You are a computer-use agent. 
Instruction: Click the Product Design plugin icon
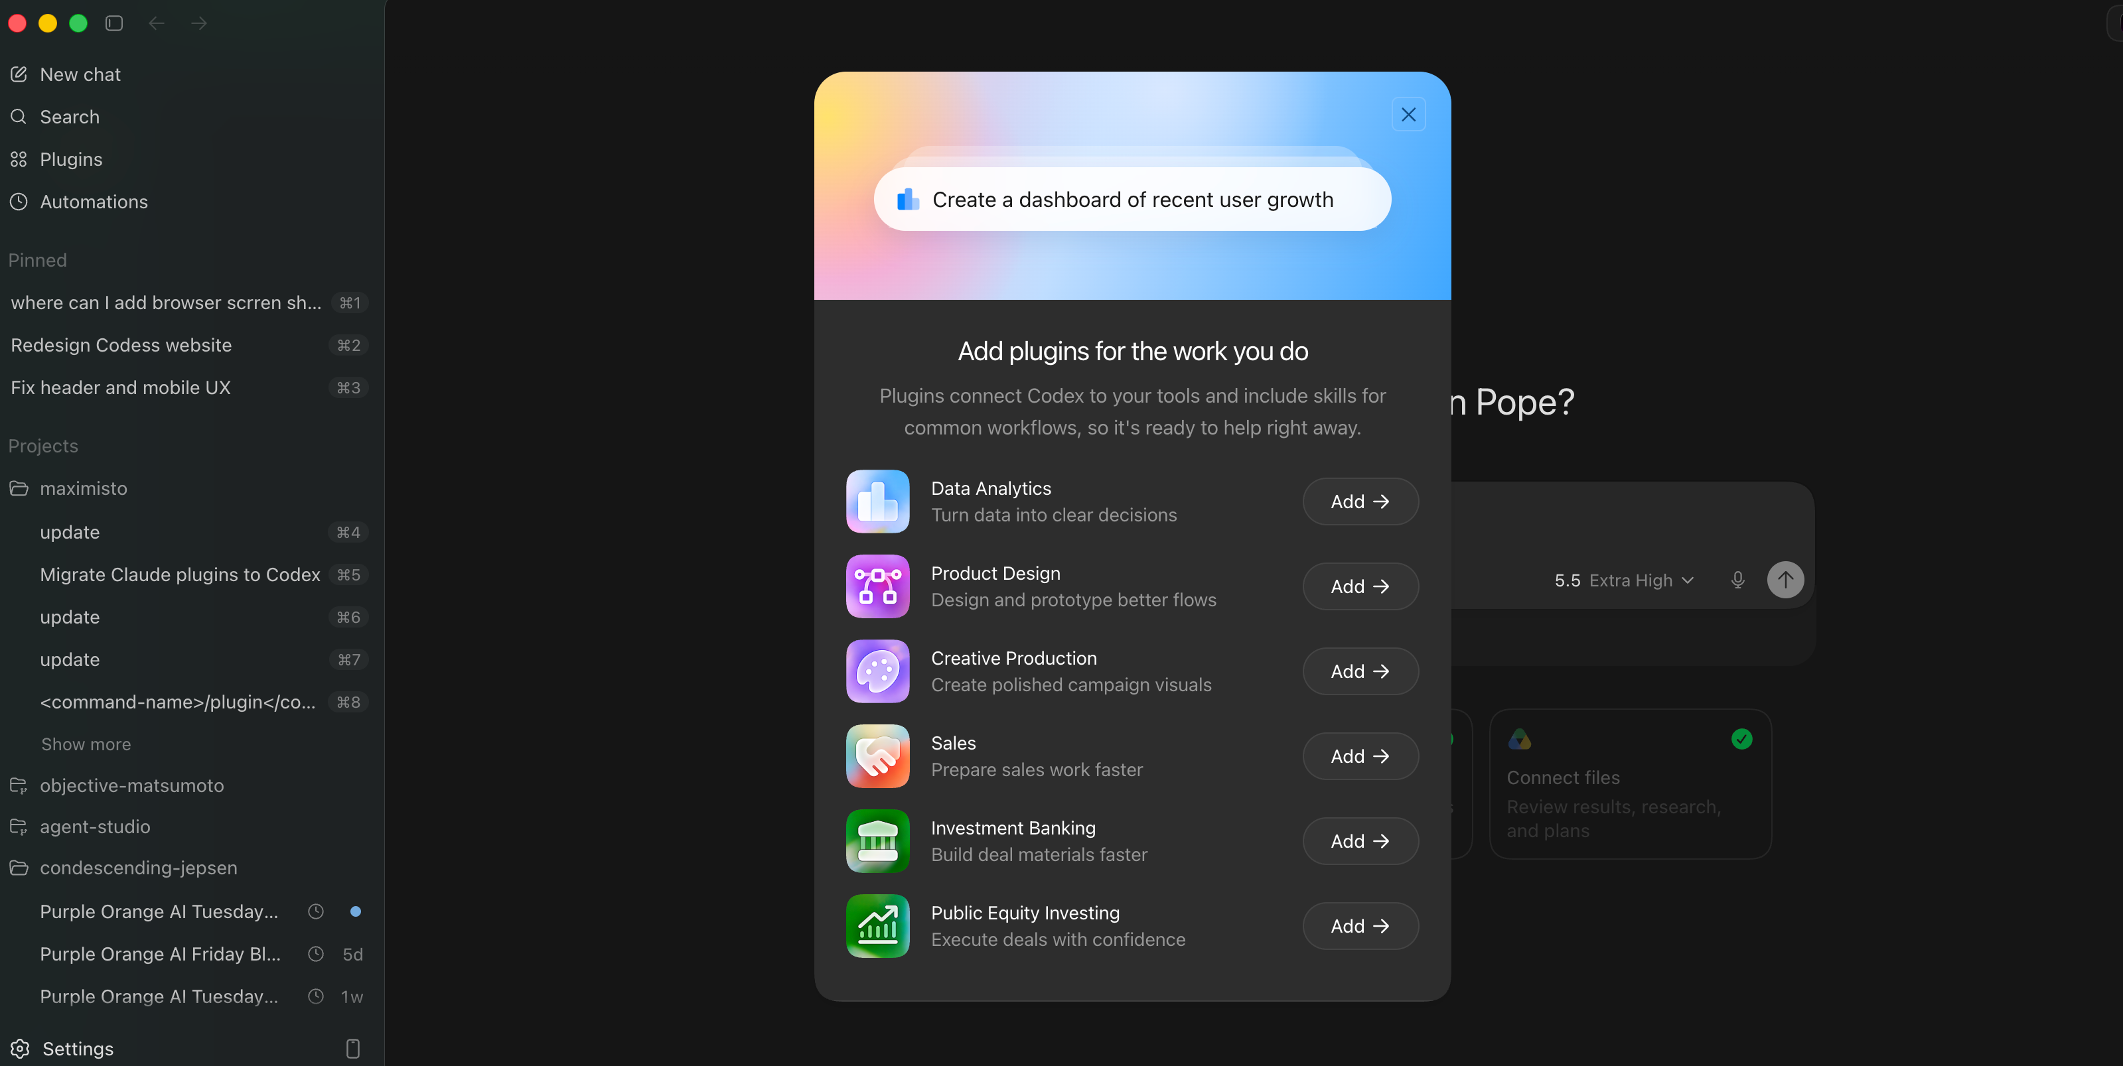coord(878,586)
